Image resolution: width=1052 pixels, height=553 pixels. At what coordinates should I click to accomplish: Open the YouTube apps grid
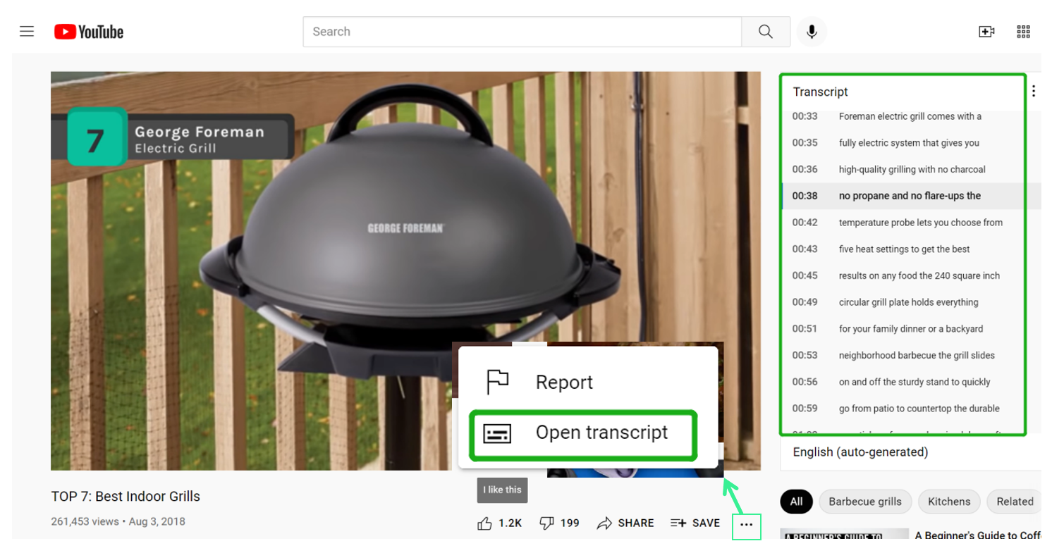(x=1024, y=32)
